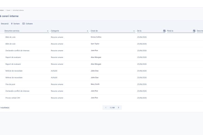Click the Sam Taylor cell
Image resolution: width=203 pixels, height=135 pixels.
click(x=95, y=44)
